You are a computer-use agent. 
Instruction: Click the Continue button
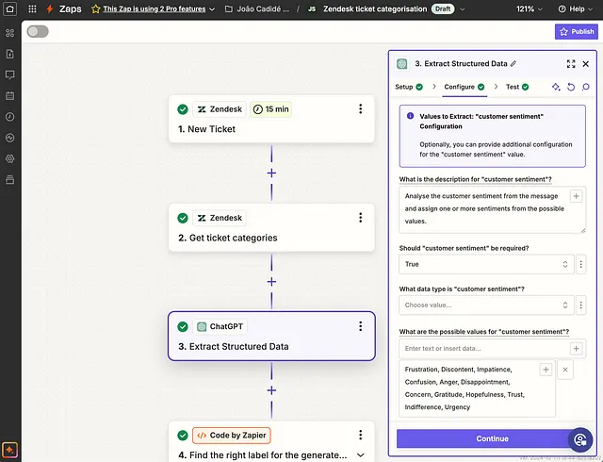492,438
